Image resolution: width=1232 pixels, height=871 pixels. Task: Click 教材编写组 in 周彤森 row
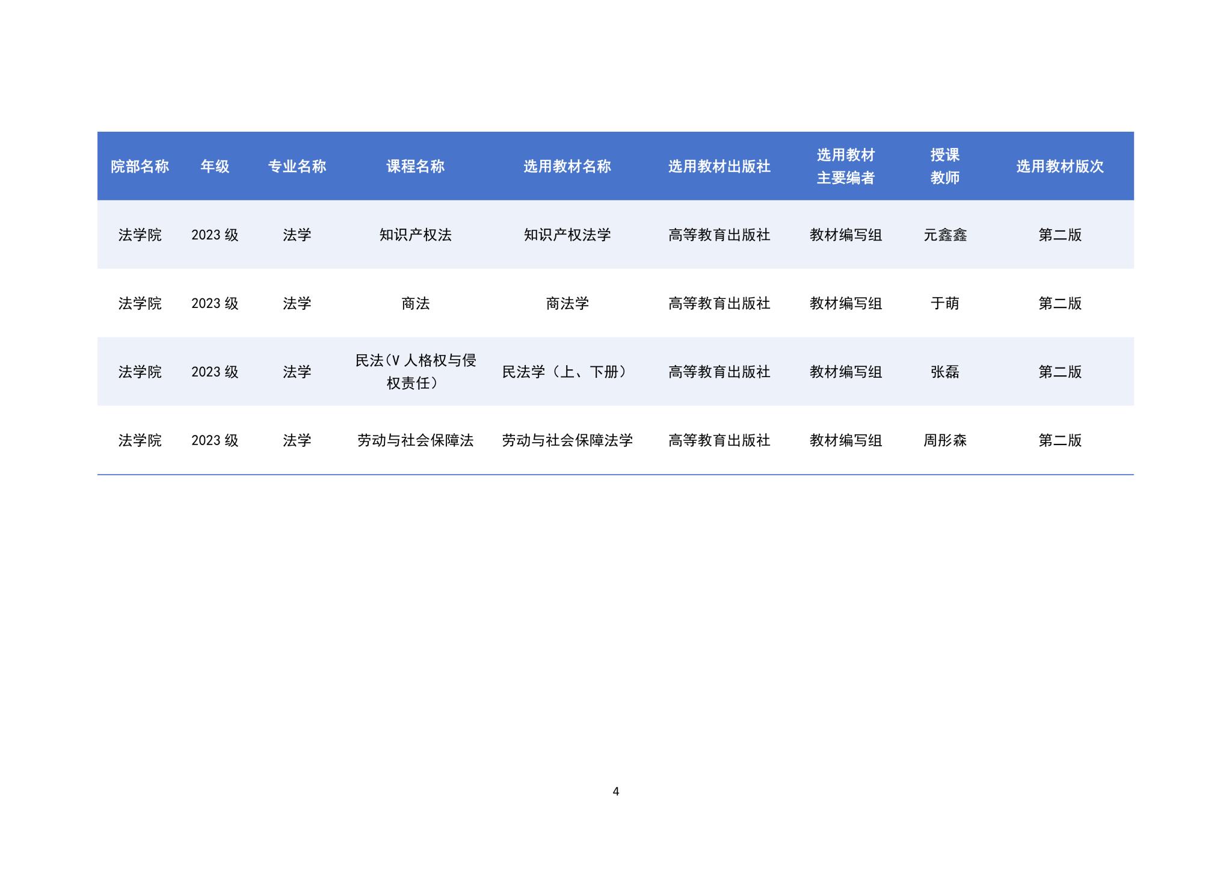[845, 441]
